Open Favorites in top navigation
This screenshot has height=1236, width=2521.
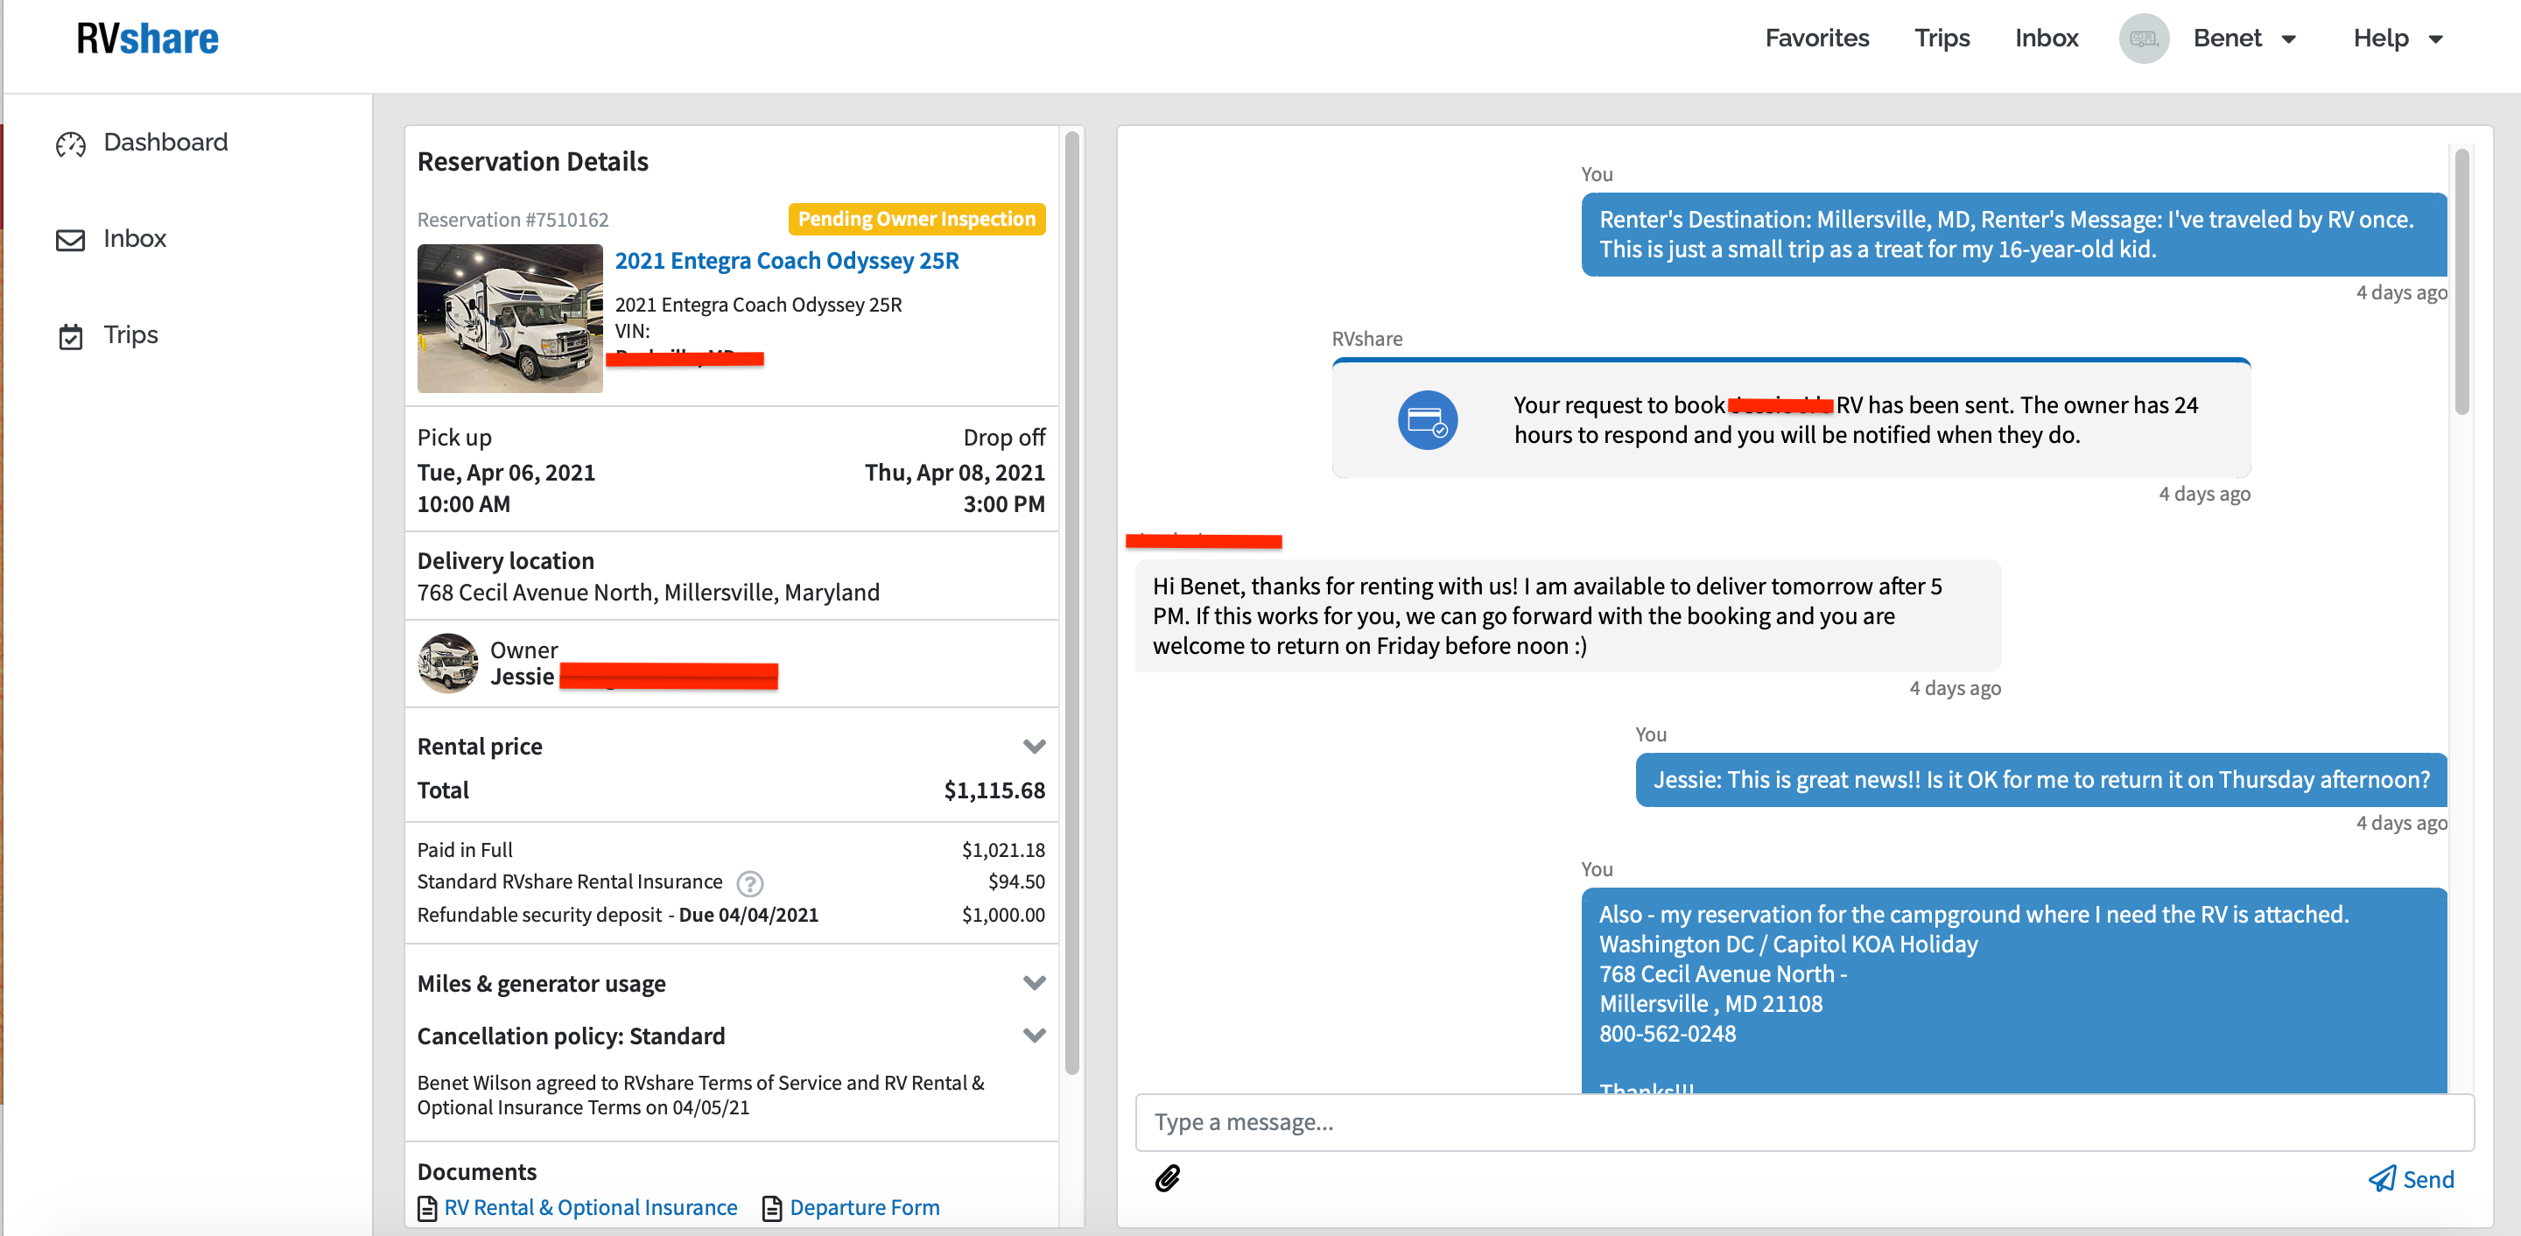pyautogui.click(x=1816, y=39)
